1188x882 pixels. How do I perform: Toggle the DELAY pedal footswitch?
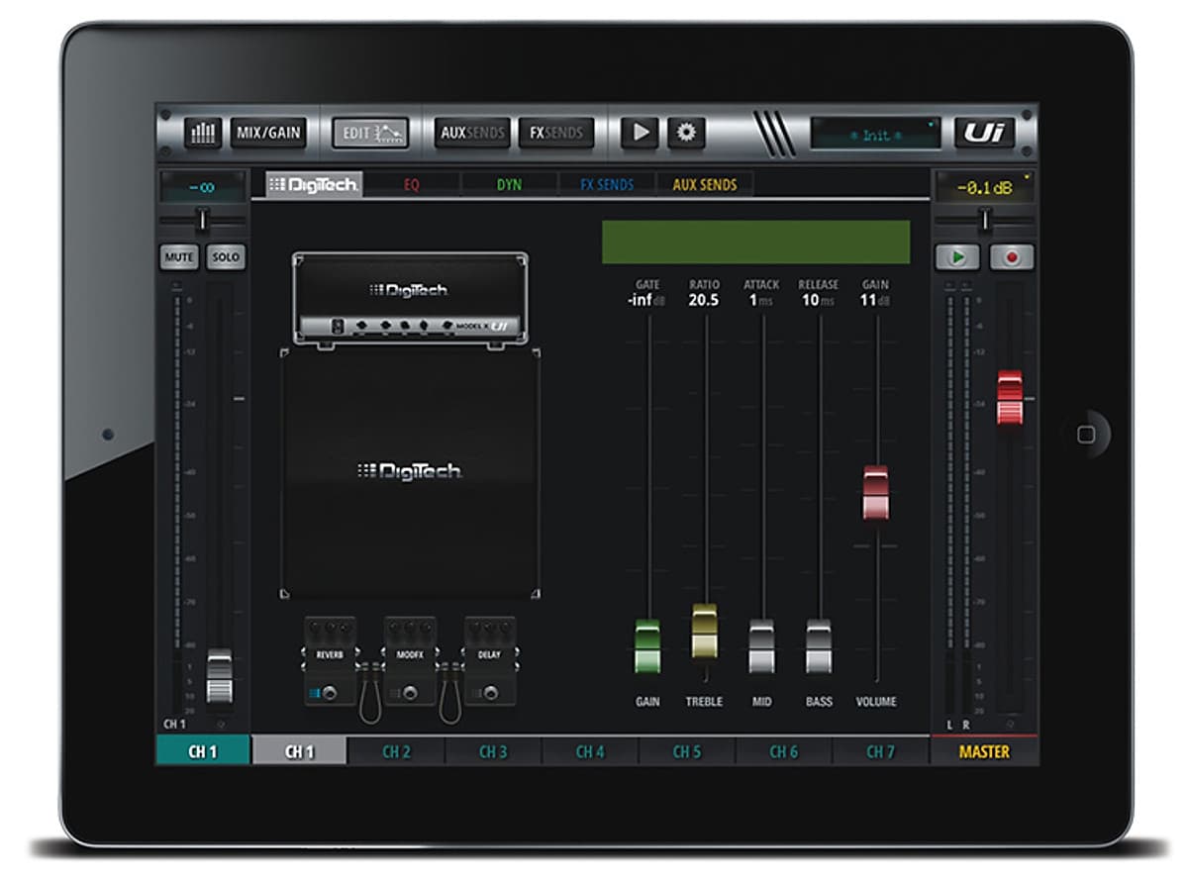tap(491, 692)
